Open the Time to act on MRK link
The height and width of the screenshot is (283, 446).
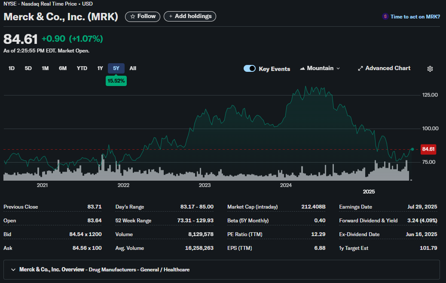click(x=415, y=16)
